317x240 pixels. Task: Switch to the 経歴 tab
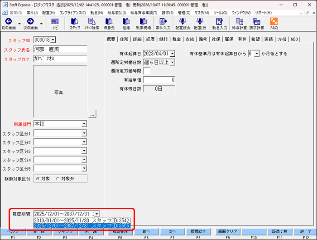pyautogui.click(x=150, y=39)
